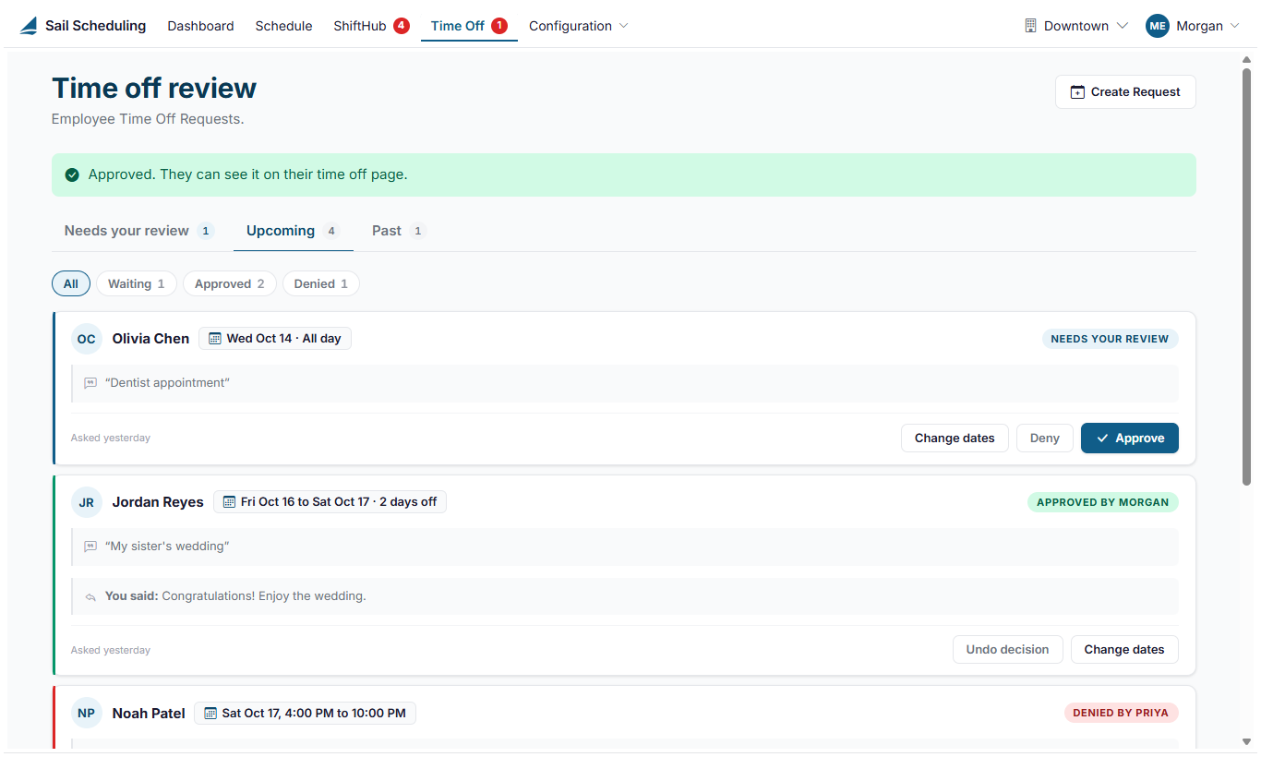
Task: Click the JR avatar for Jordan Reyes
Action: click(87, 502)
